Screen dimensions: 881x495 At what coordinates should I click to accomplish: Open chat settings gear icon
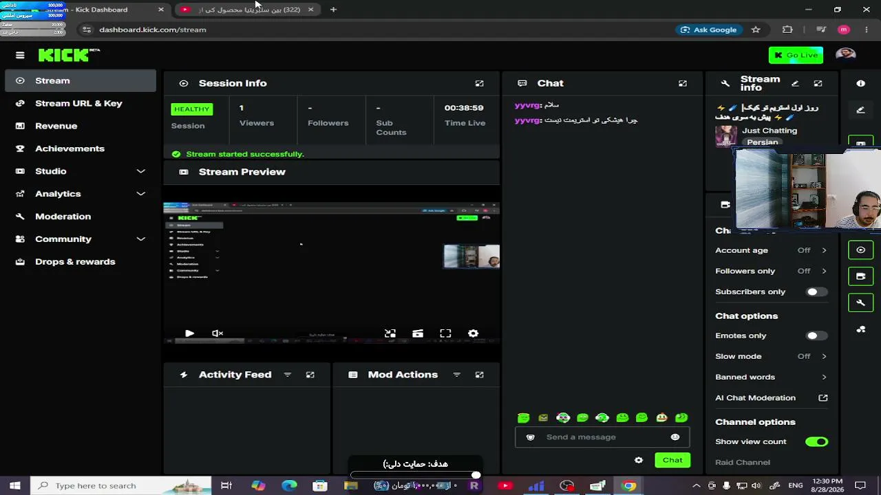click(639, 460)
